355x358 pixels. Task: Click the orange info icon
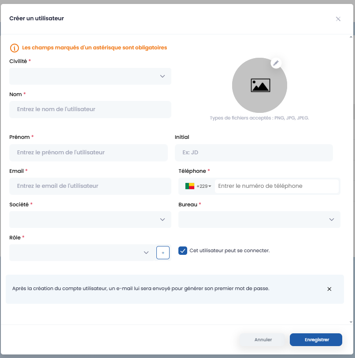coord(14,48)
